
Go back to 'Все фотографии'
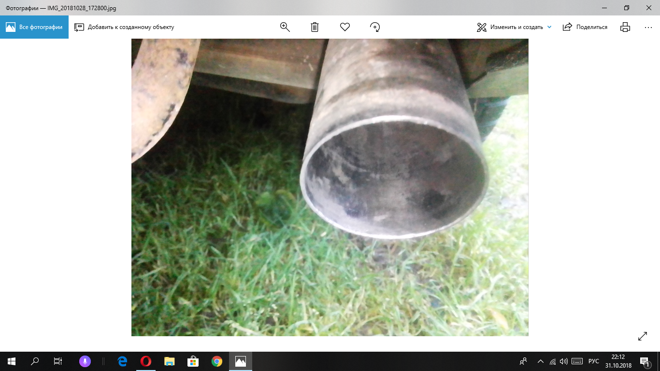[34, 27]
